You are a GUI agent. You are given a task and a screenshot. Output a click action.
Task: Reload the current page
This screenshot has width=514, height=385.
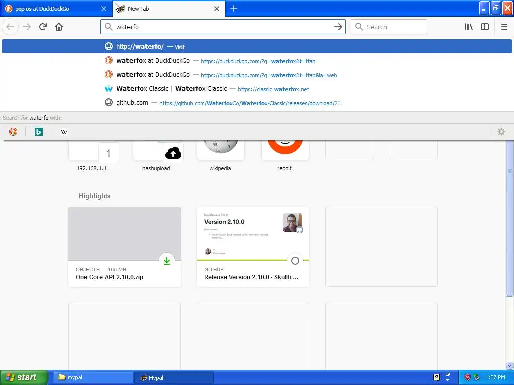[x=43, y=27]
